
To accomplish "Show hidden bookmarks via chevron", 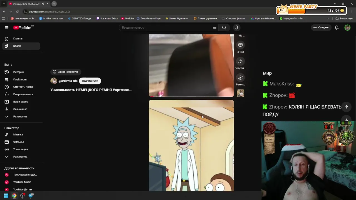I will click(x=328, y=19).
